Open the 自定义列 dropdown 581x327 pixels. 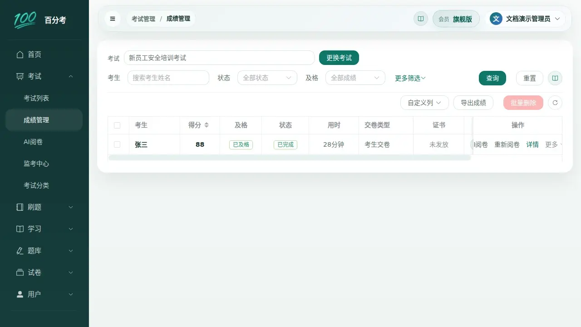click(424, 103)
